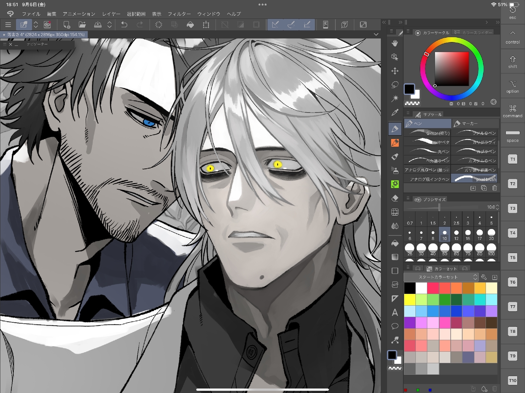Pick the yellow swatch in color set
525x393 pixels.
pos(410,299)
